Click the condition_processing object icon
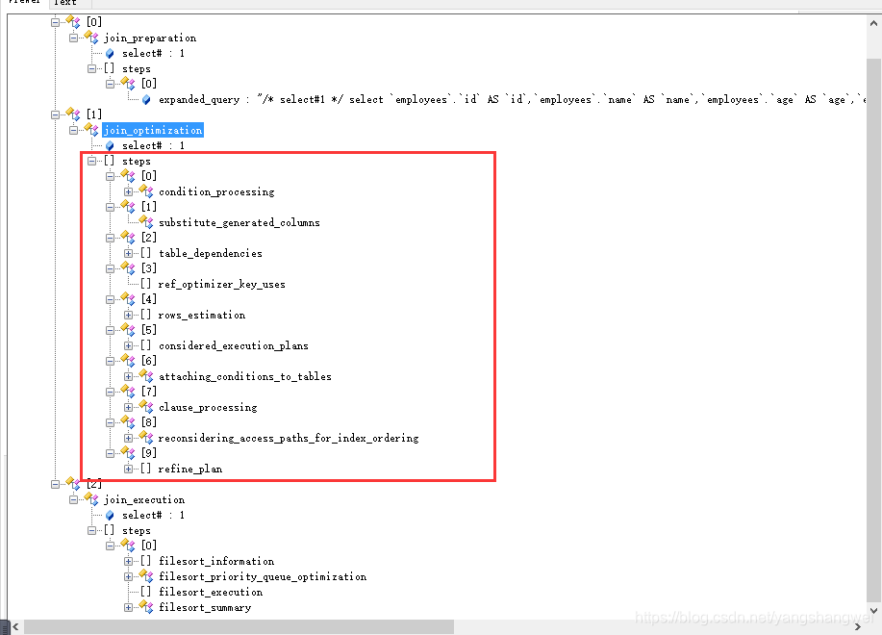The height and width of the screenshot is (635, 882). pyautogui.click(x=146, y=191)
